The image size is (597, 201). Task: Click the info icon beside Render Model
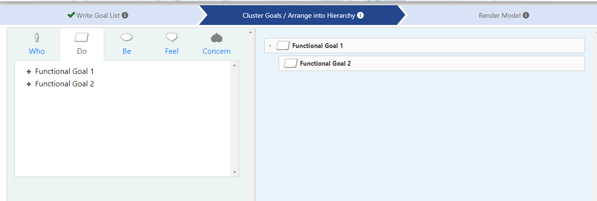526,15
